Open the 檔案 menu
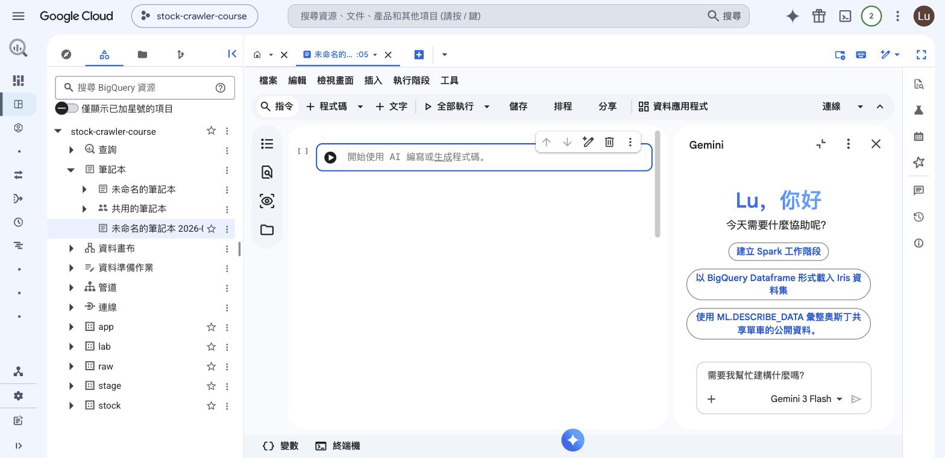This screenshot has height=458, width=945. pos(268,81)
